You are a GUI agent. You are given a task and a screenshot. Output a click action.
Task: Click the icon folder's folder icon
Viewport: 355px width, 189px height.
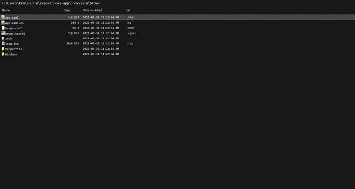[x=3, y=38]
